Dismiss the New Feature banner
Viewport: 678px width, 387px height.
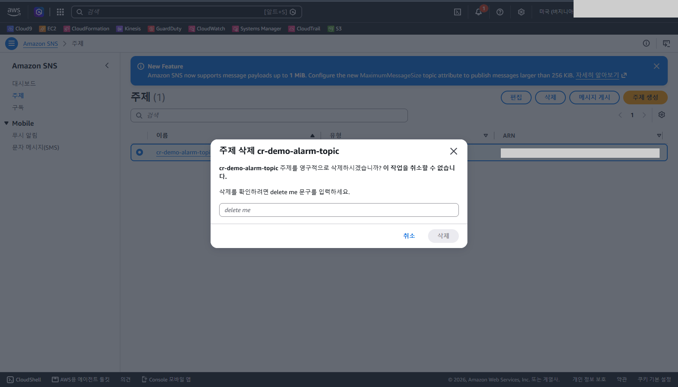(x=657, y=66)
